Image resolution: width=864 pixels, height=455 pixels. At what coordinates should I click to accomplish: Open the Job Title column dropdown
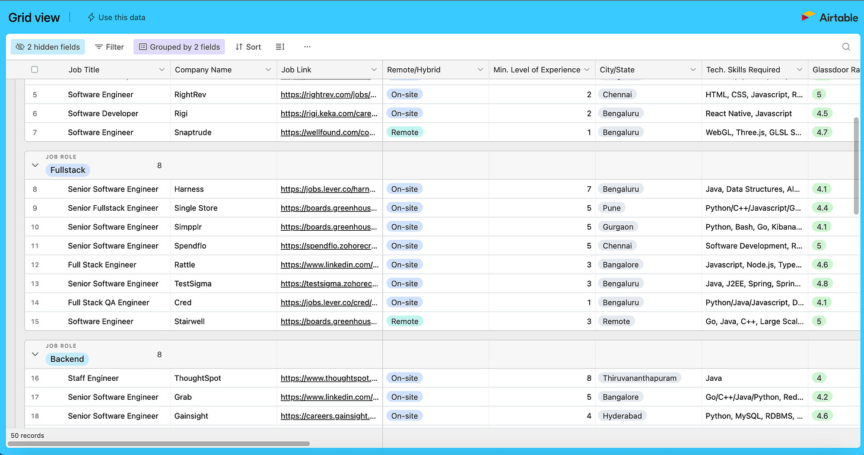coord(161,69)
